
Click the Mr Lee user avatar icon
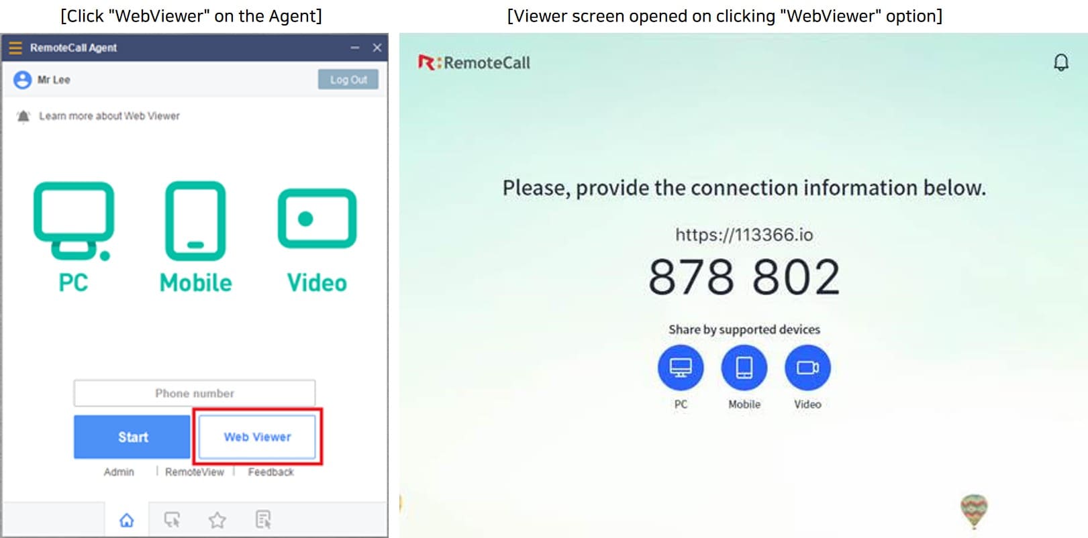[23, 80]
